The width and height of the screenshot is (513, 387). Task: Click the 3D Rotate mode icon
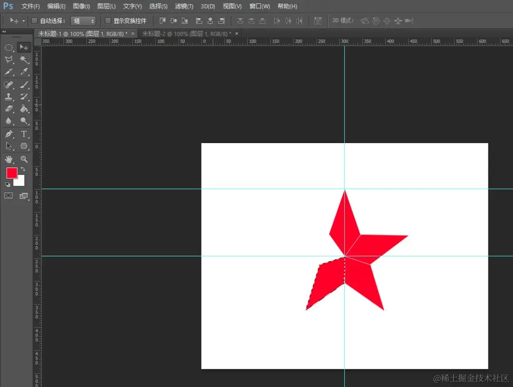365,21
